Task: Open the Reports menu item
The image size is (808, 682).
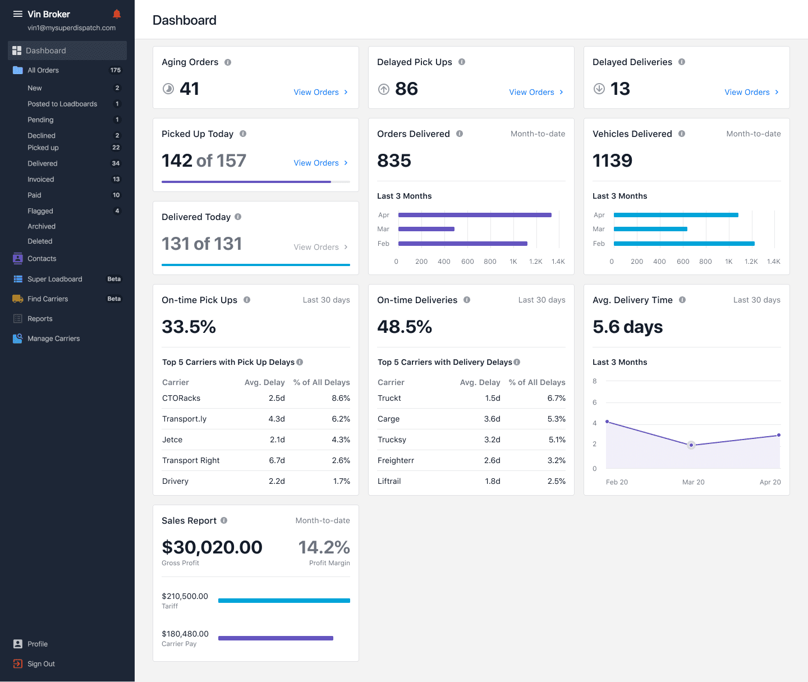Action: tap(40, 319)
